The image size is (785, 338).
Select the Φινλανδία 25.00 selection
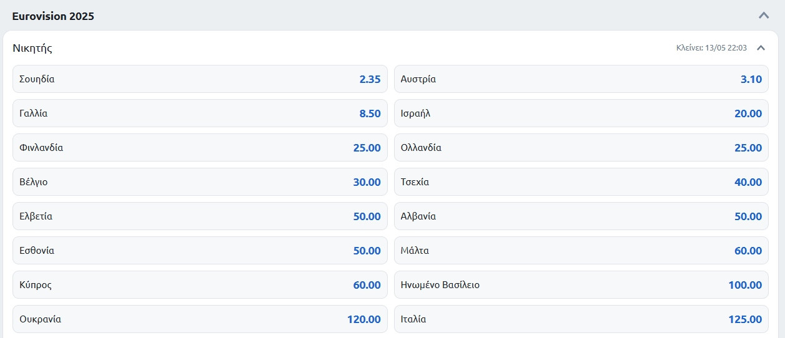(200, 148)
